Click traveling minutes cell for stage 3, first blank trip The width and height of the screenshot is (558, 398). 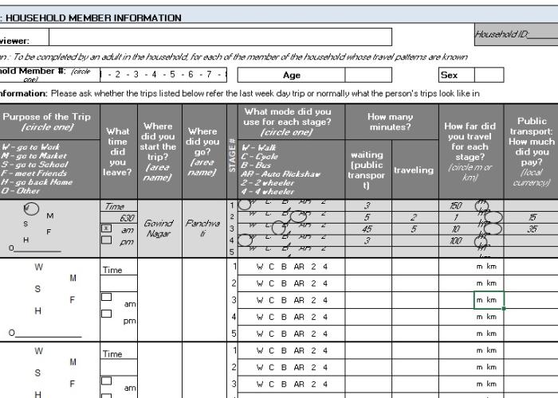[x=415, y=300]
